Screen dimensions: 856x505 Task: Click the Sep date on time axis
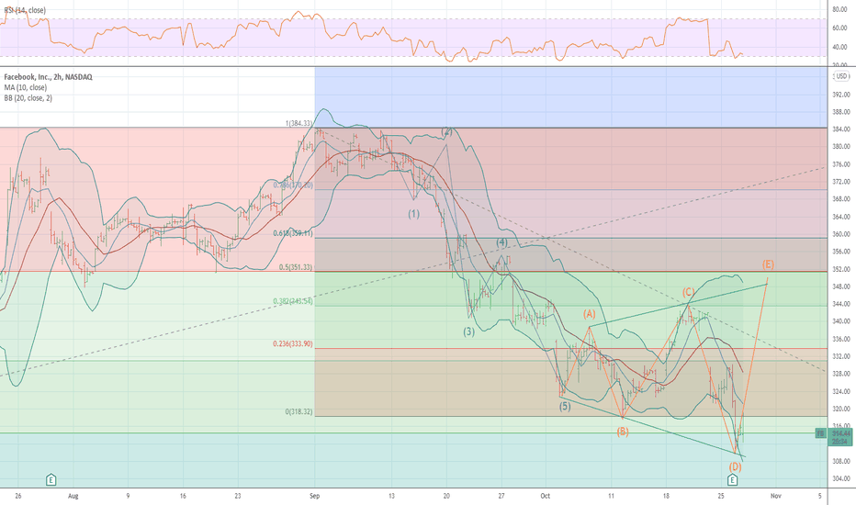[314, 496]
